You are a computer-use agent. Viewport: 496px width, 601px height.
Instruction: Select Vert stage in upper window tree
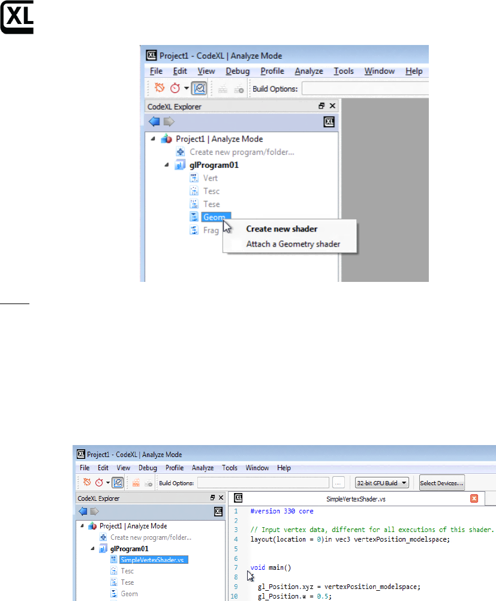pyautogui.click(x=210, y=178)
